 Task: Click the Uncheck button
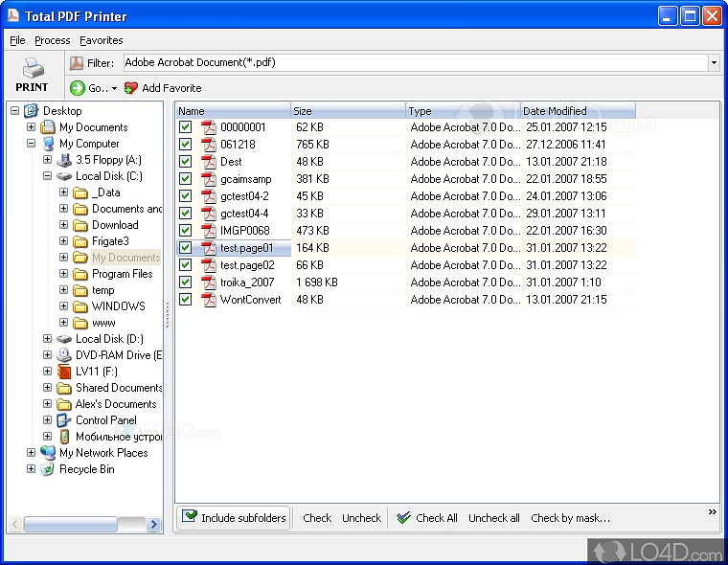click(361, 518)
